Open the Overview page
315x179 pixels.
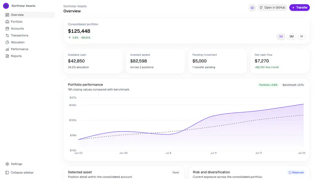29,15
